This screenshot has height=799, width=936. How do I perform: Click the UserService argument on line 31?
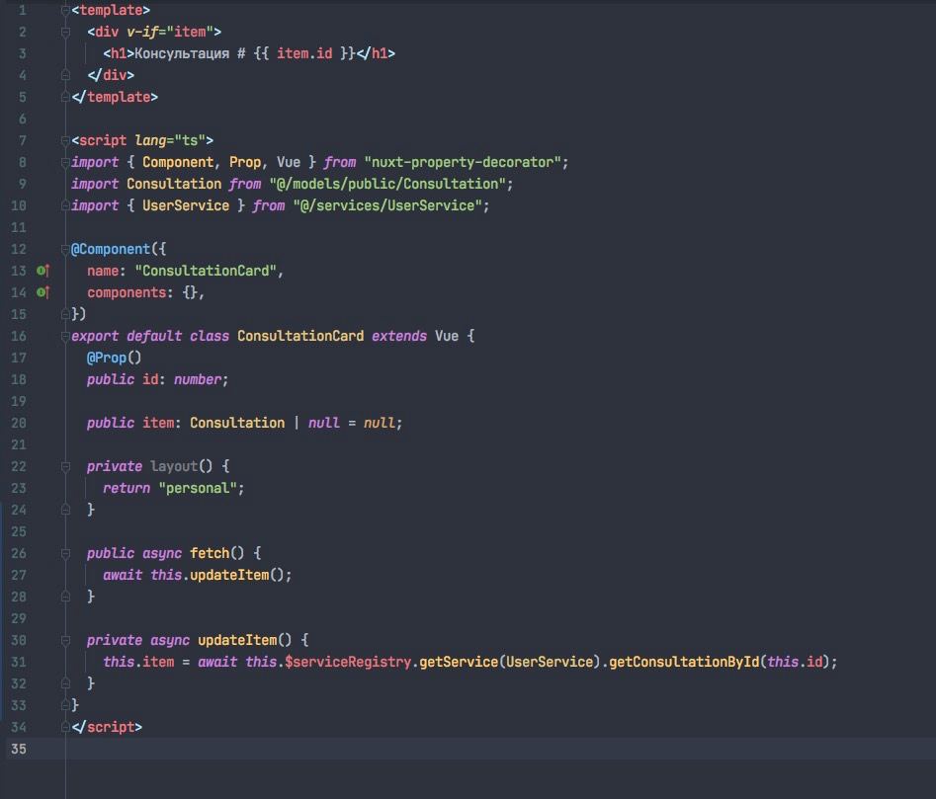550,662
